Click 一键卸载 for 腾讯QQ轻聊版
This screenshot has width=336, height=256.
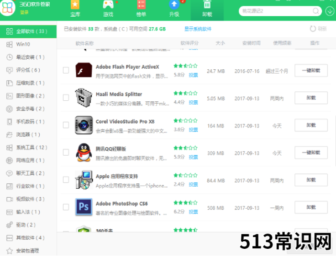point(311,152)
